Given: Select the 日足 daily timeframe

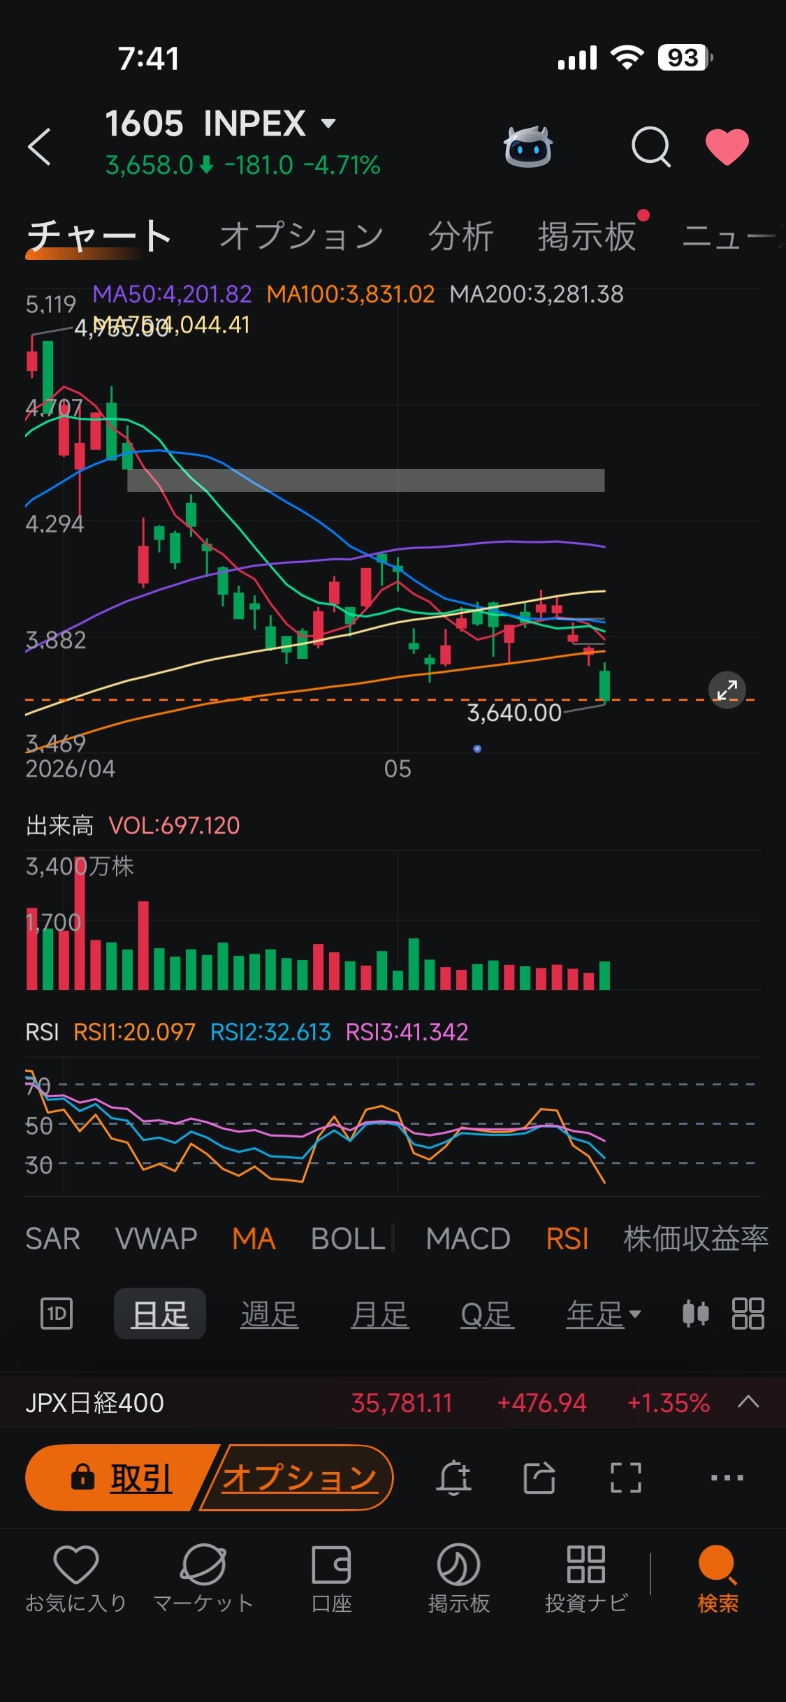Looking at the screenshot, I should [160, 1314].
